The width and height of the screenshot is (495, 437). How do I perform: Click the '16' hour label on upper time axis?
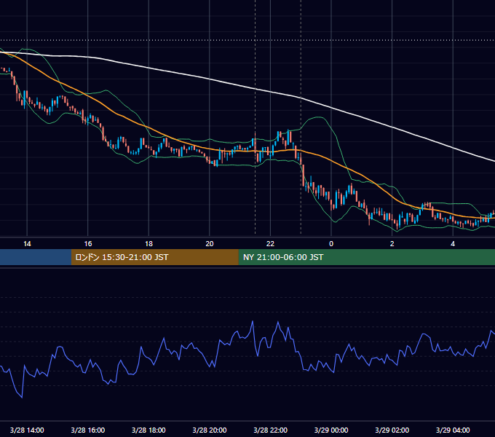(x=88, y=244)
